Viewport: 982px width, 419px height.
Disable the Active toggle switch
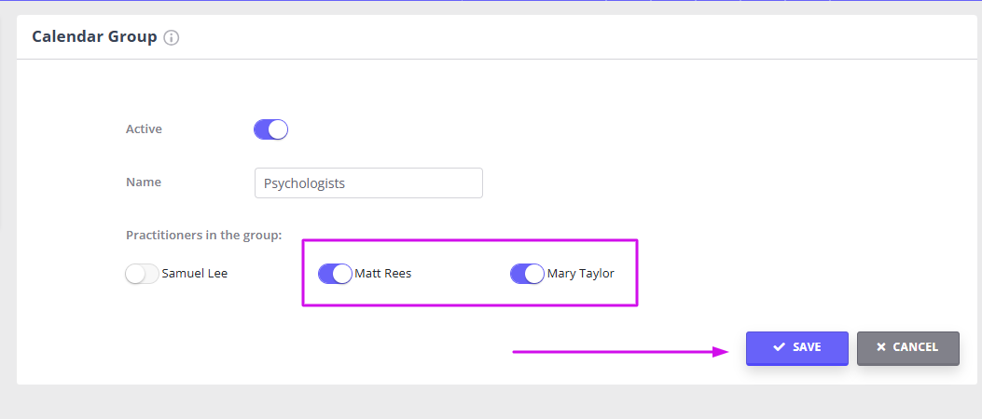270,129
